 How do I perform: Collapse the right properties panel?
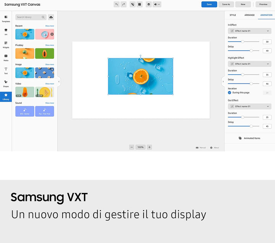223,82
